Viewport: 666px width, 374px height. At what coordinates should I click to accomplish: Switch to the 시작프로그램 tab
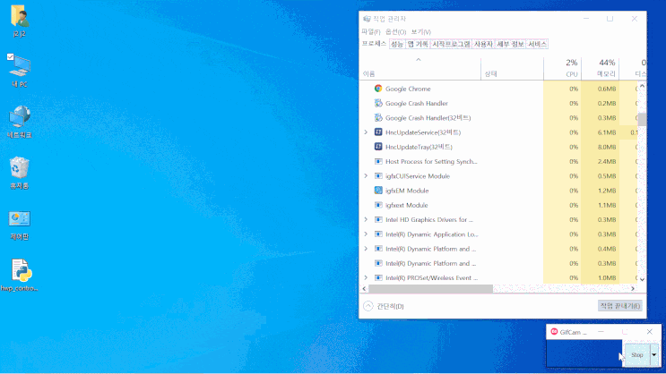coord(451,44)
